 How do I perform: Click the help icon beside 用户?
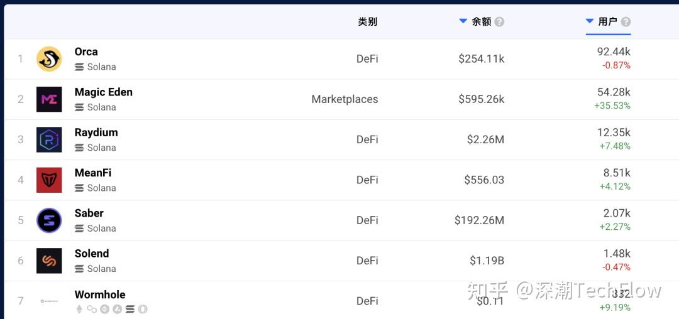click(x=625, y=22)
